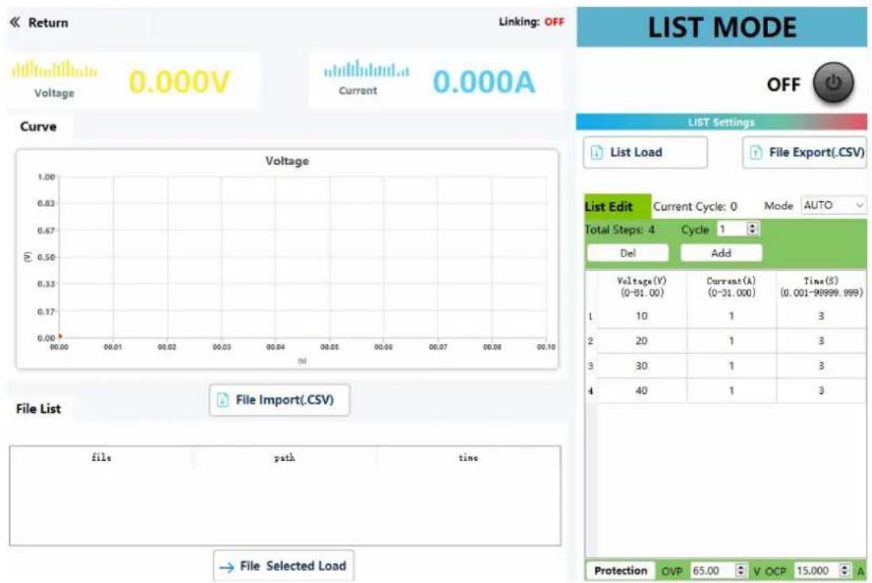This screenshot has height=583, width=872.
Task: Select current cell in row 1
Action: click(x=731, y=316)
